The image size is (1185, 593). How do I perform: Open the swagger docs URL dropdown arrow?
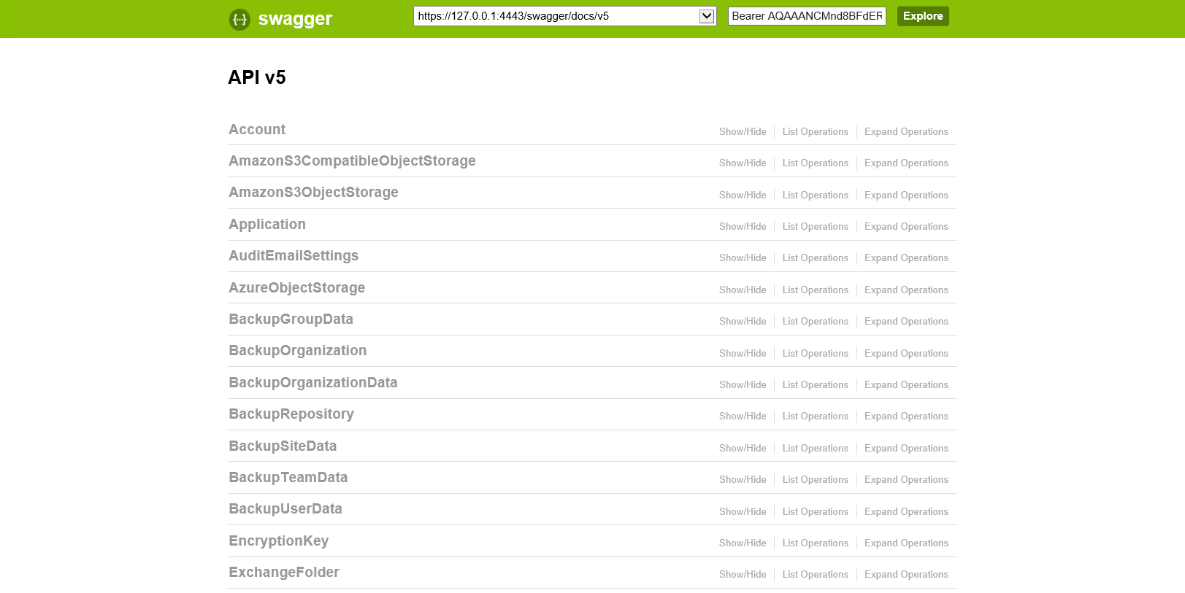pos(707,16)
